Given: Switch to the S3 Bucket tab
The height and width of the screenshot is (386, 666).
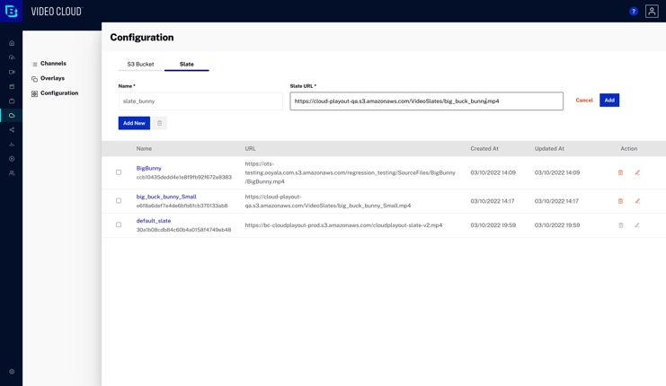Looking at the screenshot, I should click(x=140, y=65).
